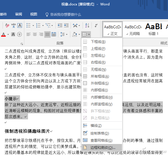Image resolution: width=168 pixels, height=156 pixels.
Task: Click the Shading paint bucket icon
Action: point(75,34)
